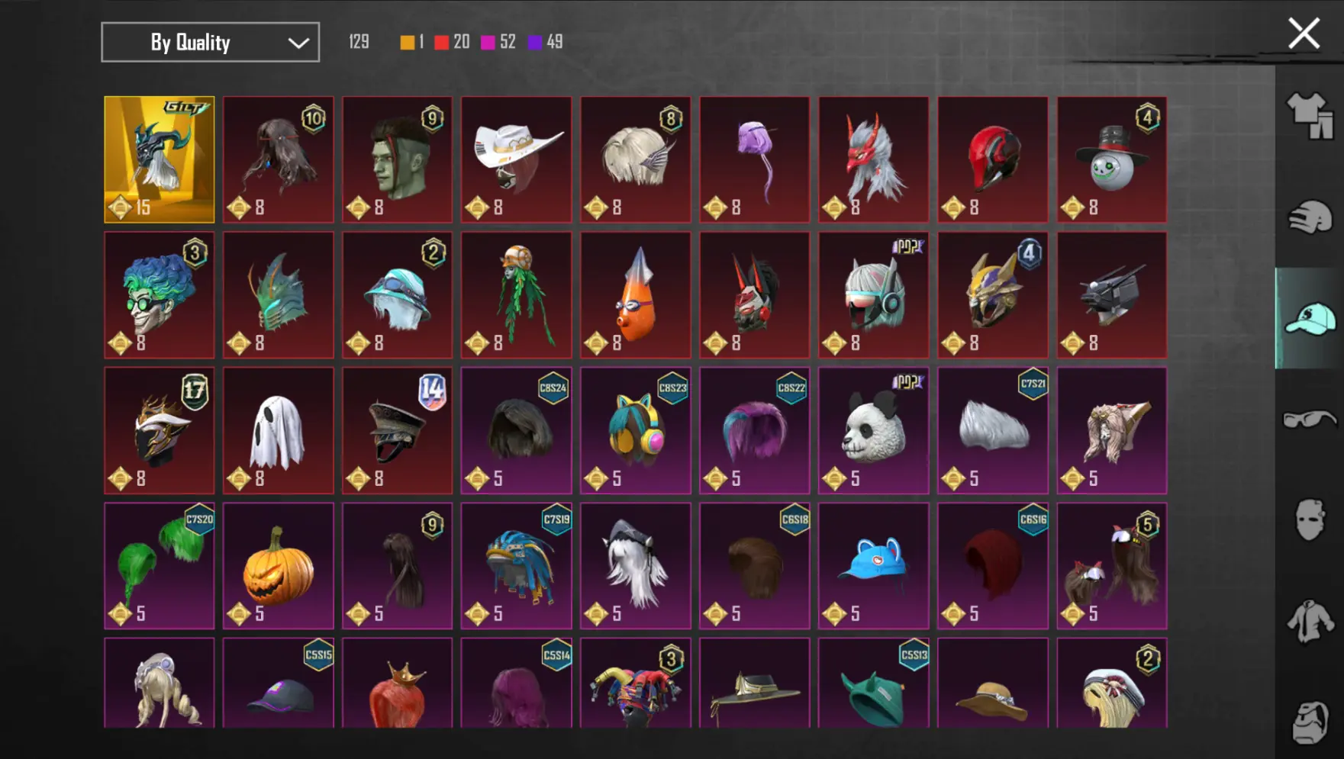Click the pink quality filter showing 52
Image resolution: width=1344 pixels, height=759 pixels.
click(498, 42)
